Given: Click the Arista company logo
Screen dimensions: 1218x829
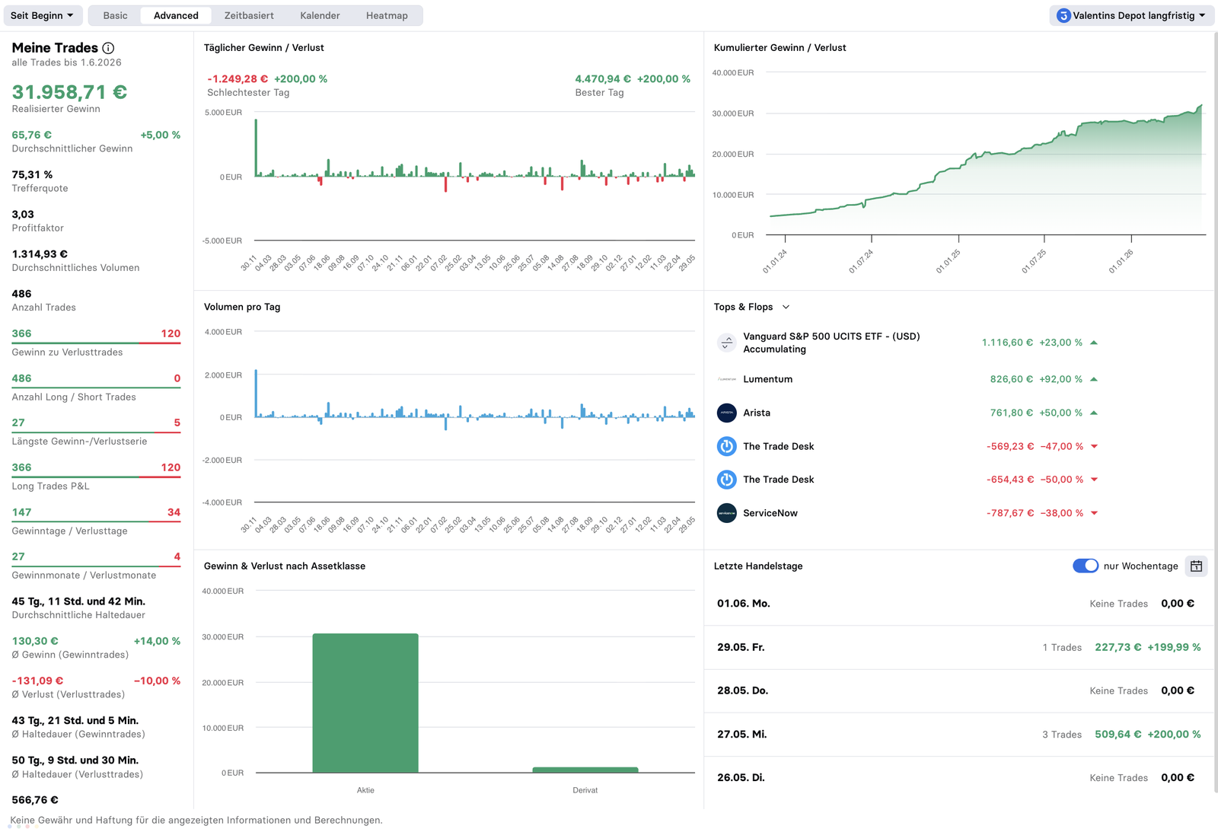Looking at the screenshot, I should (727, 413).
